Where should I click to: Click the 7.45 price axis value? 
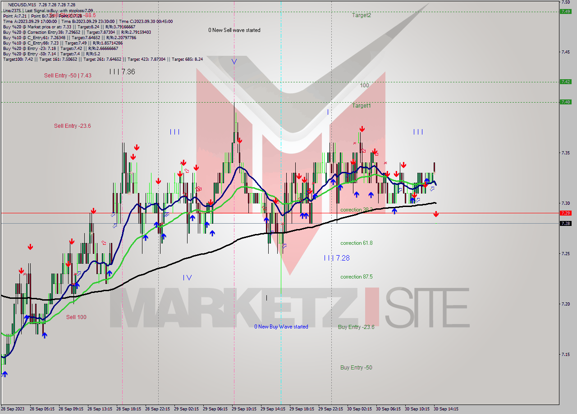point(565,52)
